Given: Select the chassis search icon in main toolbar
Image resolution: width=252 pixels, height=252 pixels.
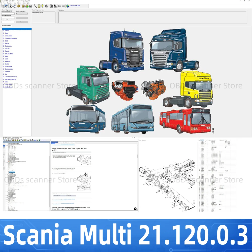Looking at the screenshot, I should (x=7, y=6).
